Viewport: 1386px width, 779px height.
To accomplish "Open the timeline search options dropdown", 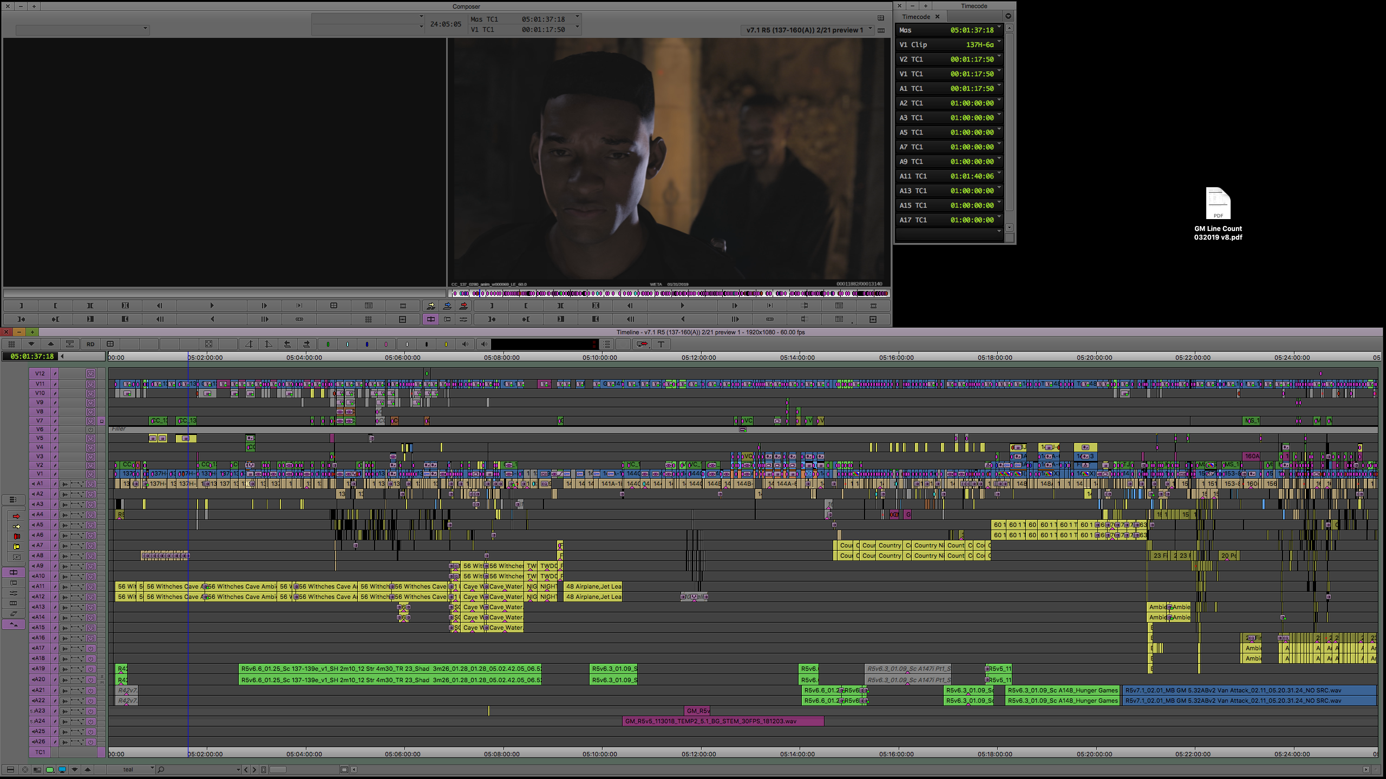I will pyautogui.click(x=238, y=770).
